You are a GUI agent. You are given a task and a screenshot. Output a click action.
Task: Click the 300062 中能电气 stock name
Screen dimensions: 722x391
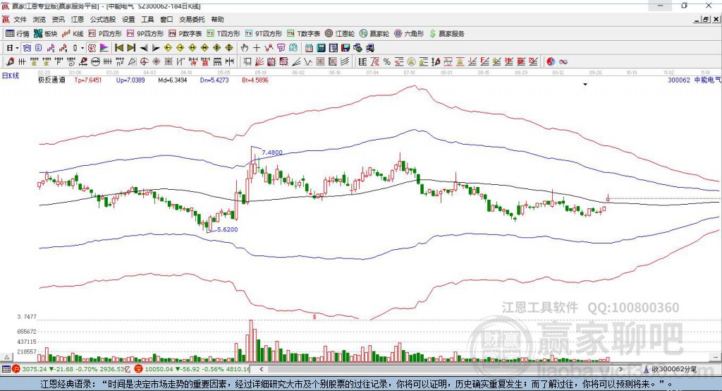click(x=694, y=80)
